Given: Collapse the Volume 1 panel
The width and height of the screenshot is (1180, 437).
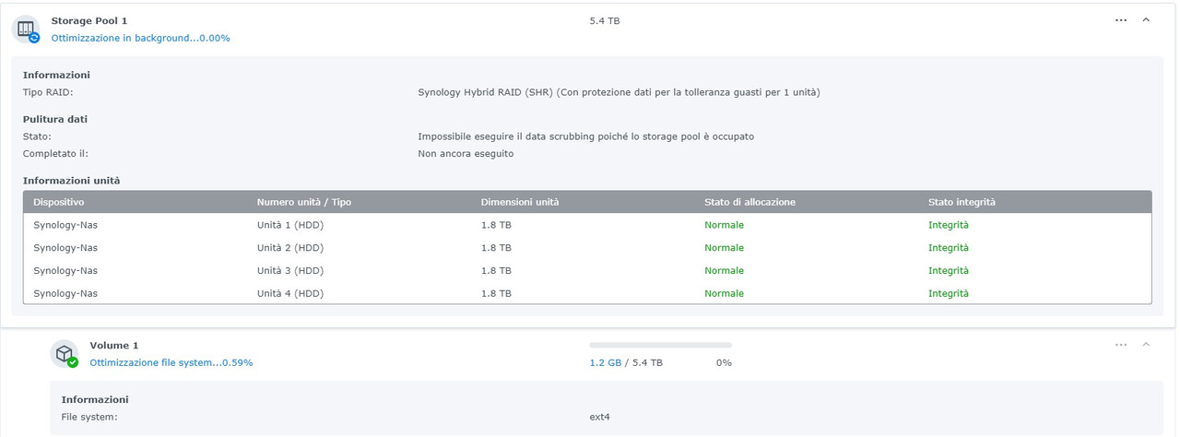Looking at the screenshot, I should pos(1146,345).
